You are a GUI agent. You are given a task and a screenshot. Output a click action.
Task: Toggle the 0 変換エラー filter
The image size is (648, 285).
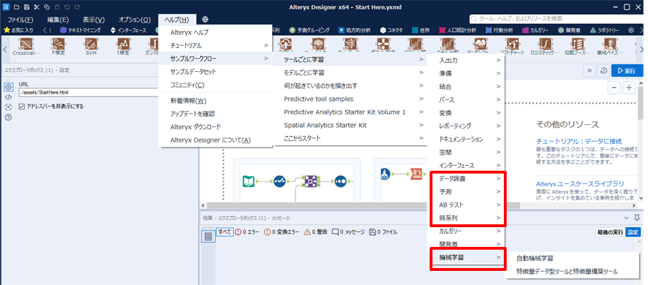tap(282, 232)
